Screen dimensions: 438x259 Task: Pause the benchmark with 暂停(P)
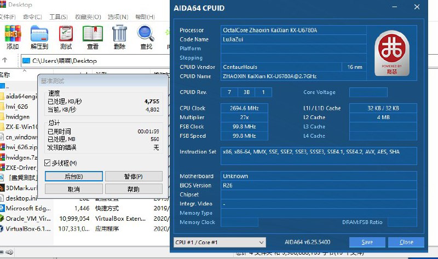(134, 176)
